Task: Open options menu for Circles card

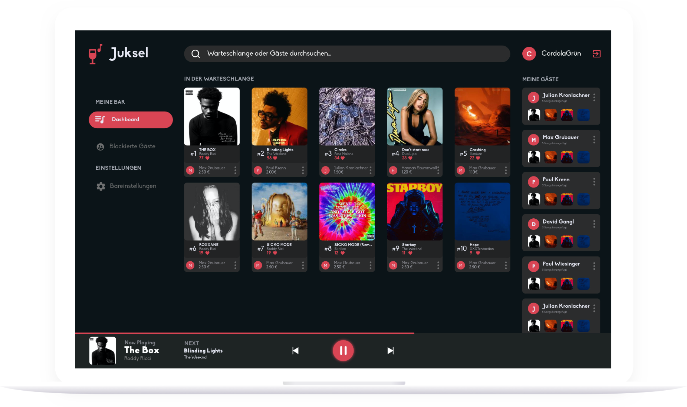Action: pyautogui.click(x=371, y=171)
